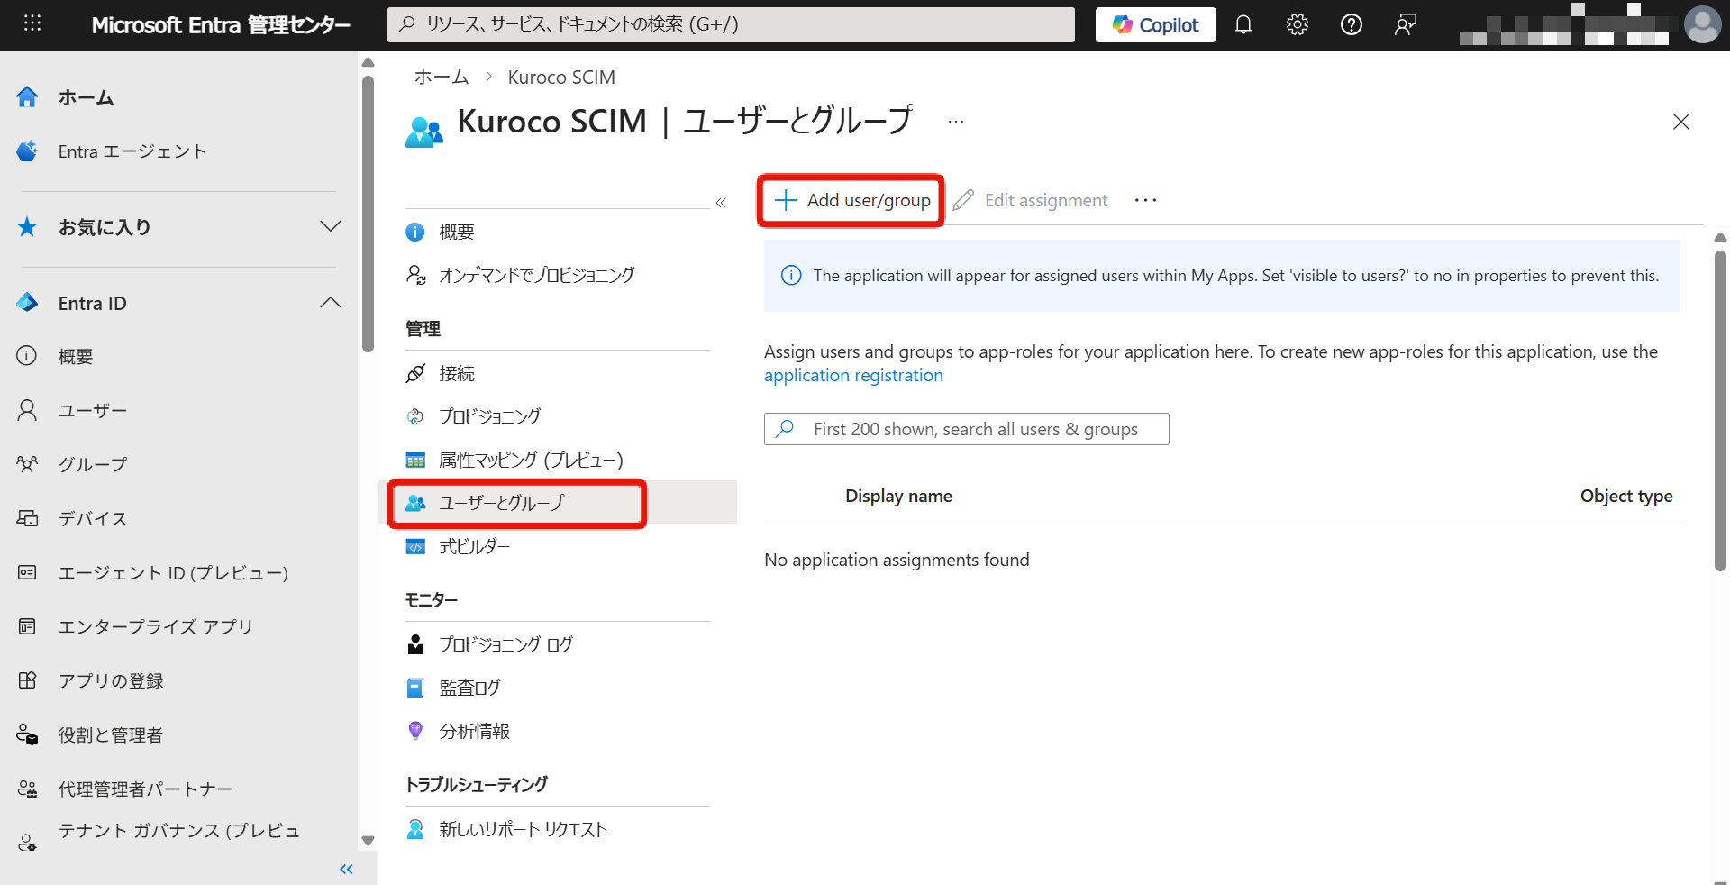Open the feedback icon in the top bar
Viewport: 1730px width, 885px height.
pyautogui.click(x=1405, y=24)
